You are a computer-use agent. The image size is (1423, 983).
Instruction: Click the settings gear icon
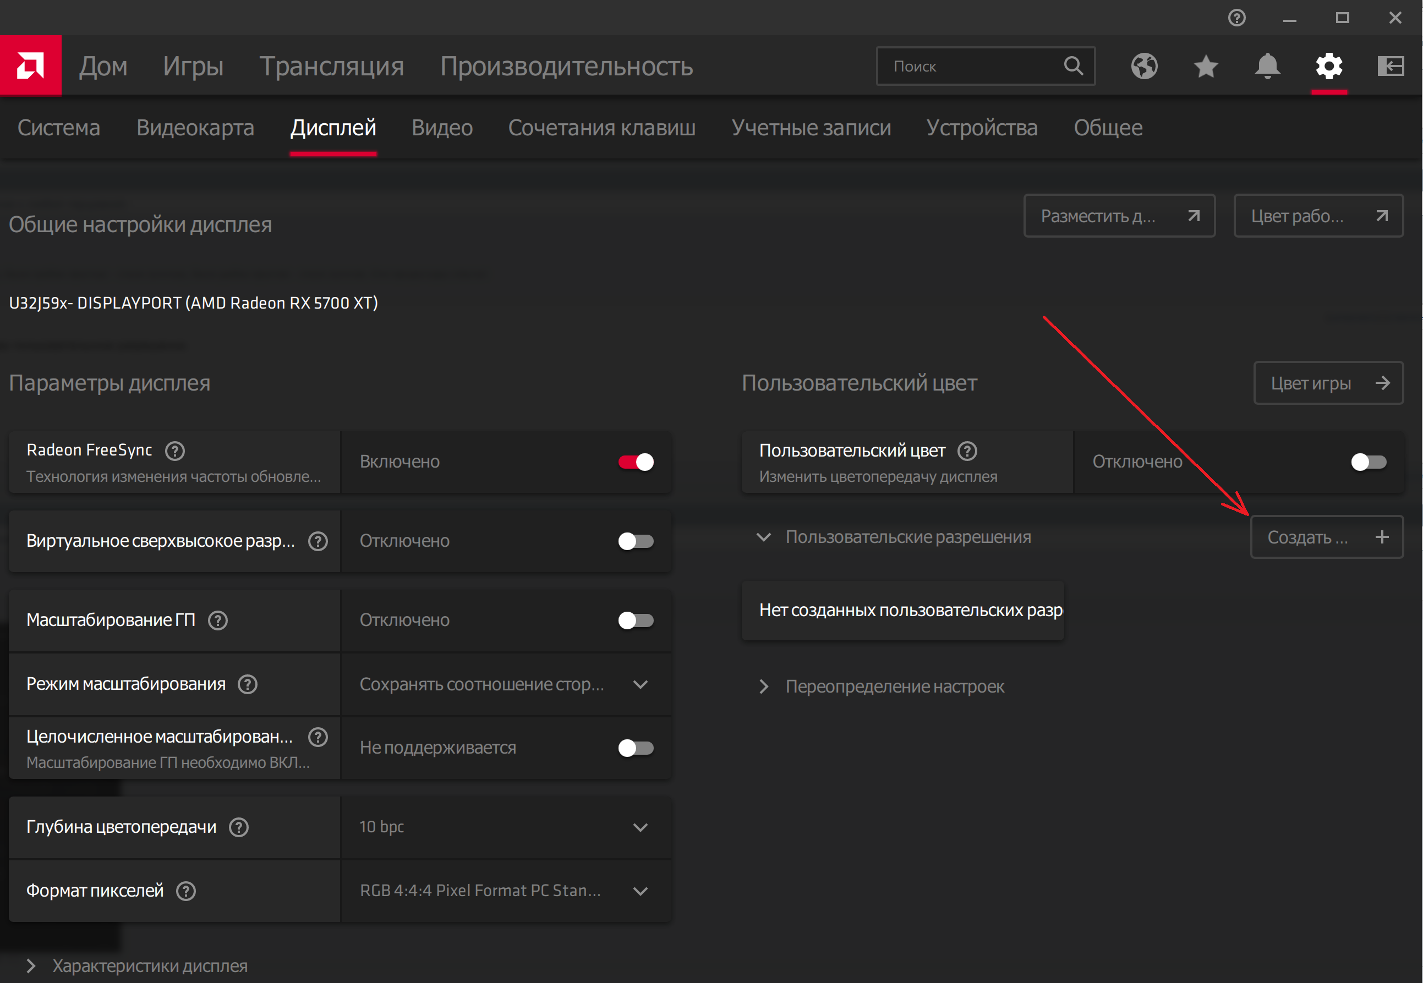pyautogui.click(x=1329, y=66)
